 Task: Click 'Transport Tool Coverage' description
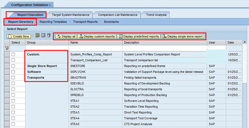[141, 118]
